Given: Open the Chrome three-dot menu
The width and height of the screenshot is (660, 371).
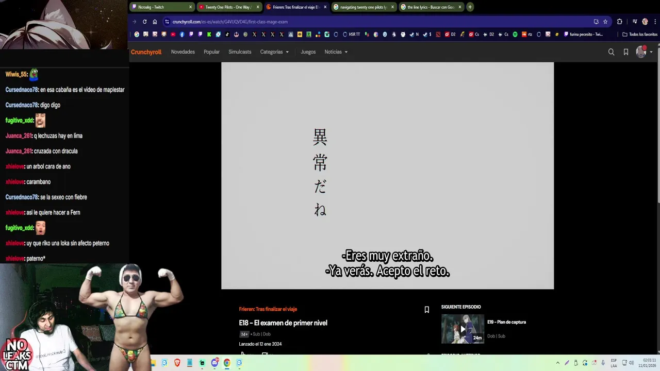Looking at the screenshot, I should 655,22.
